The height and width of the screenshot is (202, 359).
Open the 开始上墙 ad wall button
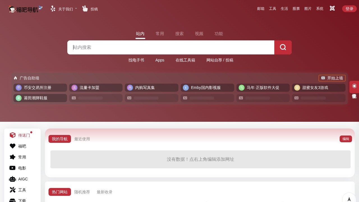click(x=332, y=78)
